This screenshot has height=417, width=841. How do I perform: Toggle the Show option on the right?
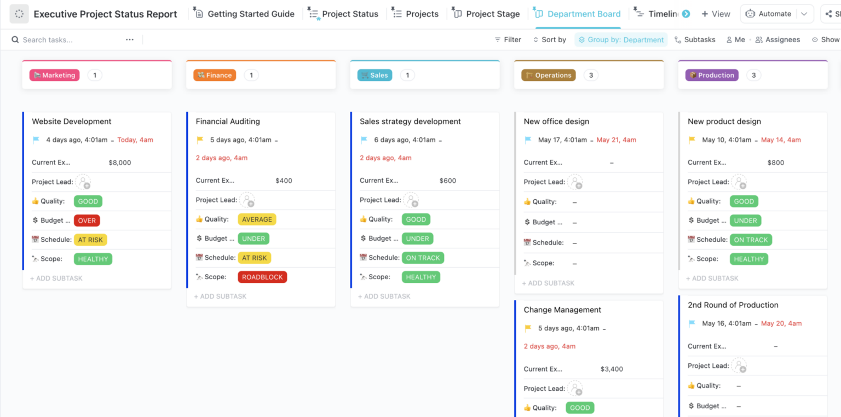pyautogui.click(x=826, y=39)
